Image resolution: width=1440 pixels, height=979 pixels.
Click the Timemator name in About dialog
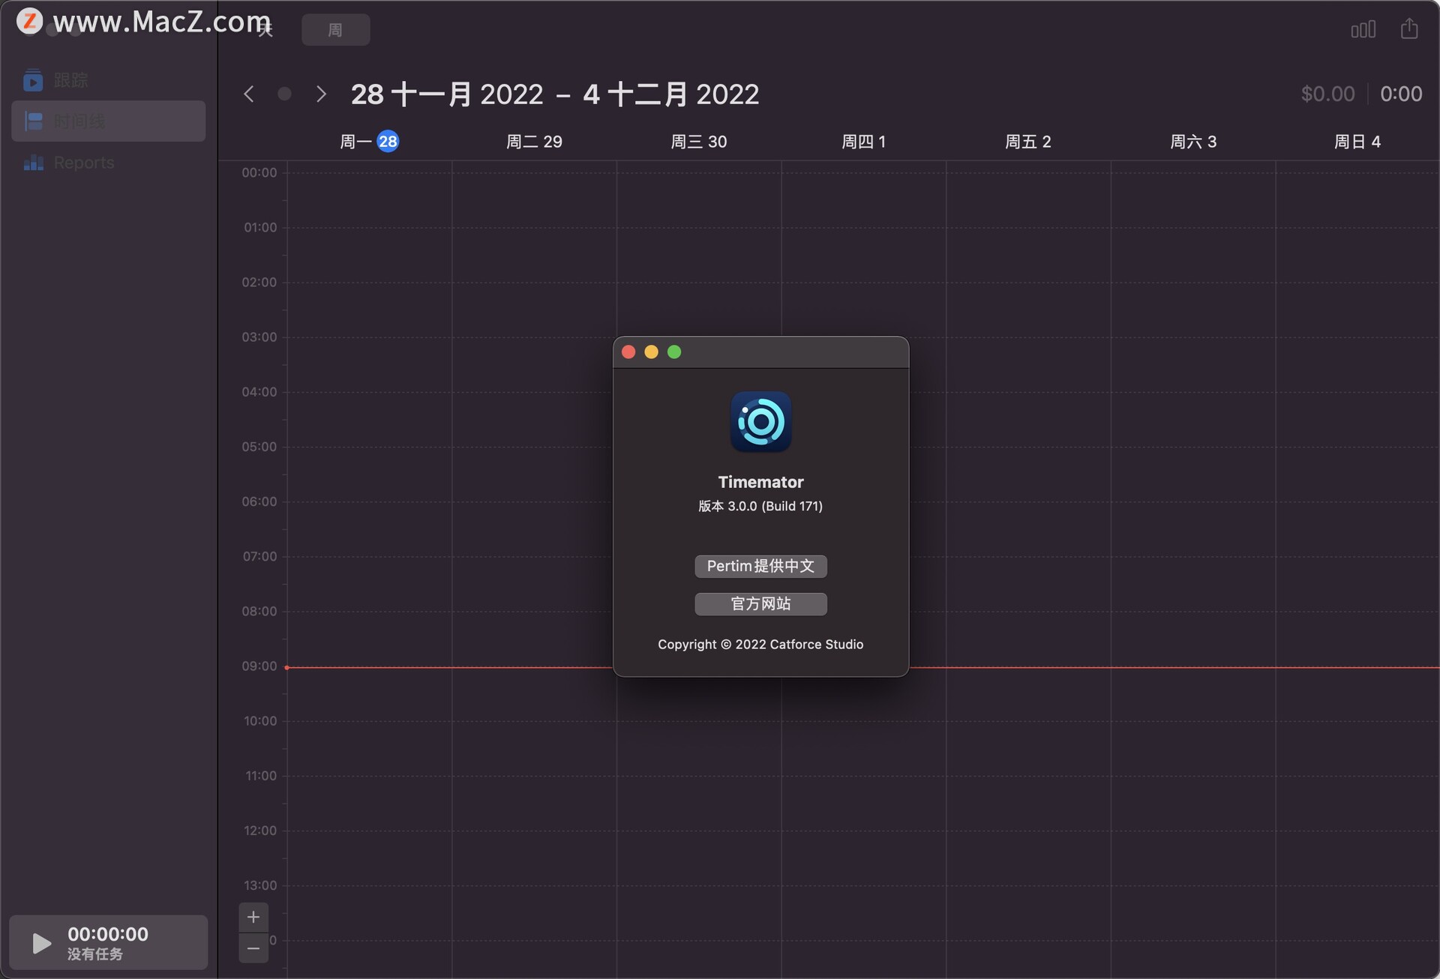(760, 482)
